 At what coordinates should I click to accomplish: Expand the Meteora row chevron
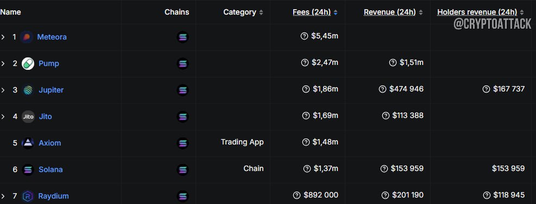coord(3,37)
